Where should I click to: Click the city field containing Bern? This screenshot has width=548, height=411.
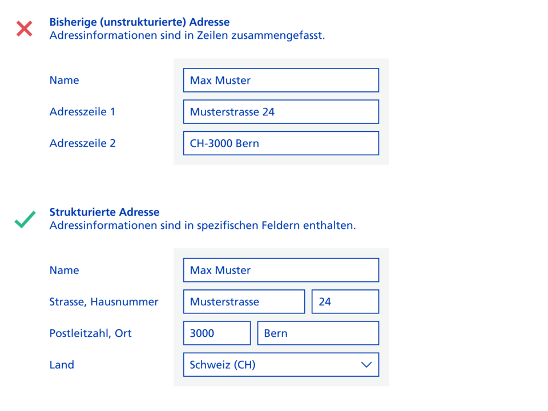[318, 333]
